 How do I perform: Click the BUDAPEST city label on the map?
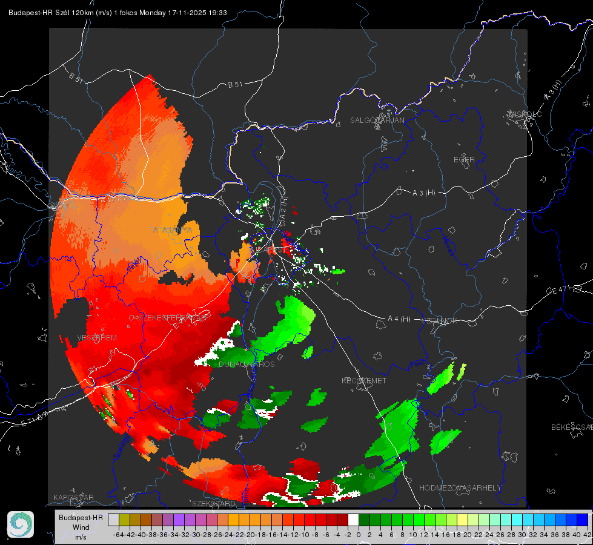point(267,250)
